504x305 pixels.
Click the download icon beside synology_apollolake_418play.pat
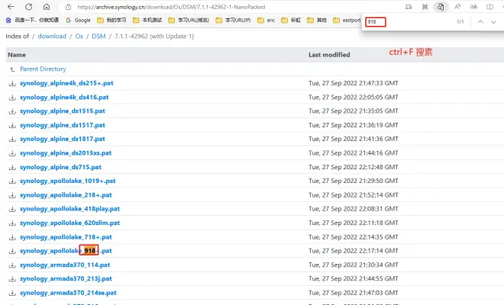(x=12, y=209)
